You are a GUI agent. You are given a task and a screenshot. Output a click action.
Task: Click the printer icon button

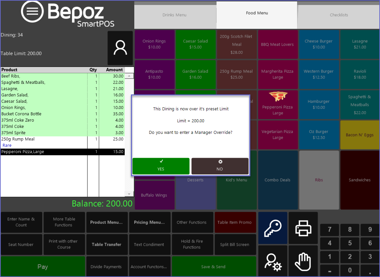click(303, 228)
